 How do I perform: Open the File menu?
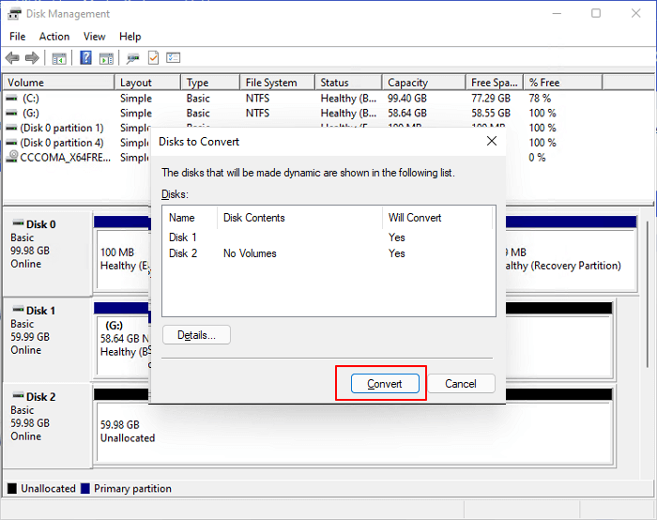(x=17, y=37)
